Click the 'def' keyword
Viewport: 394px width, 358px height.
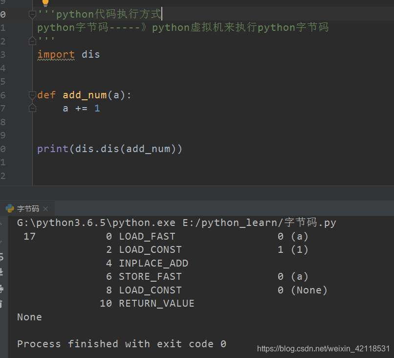click(46, 95)
